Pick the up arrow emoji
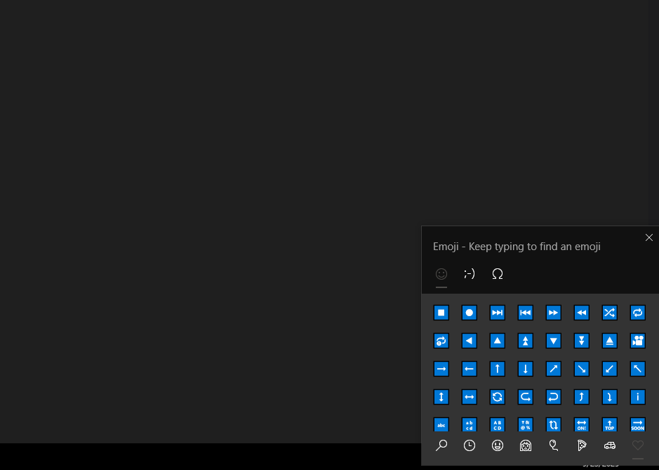Image resolution: width=659 pixels, height=470 pixels. pyautogui.click(x=497, y=369)
